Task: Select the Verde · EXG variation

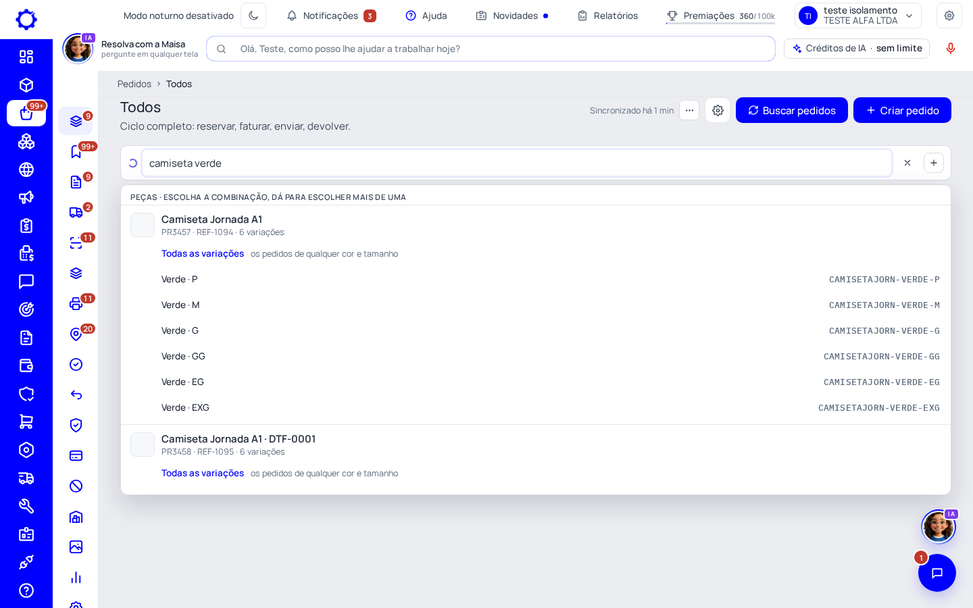Action: [x=536, y=407]
